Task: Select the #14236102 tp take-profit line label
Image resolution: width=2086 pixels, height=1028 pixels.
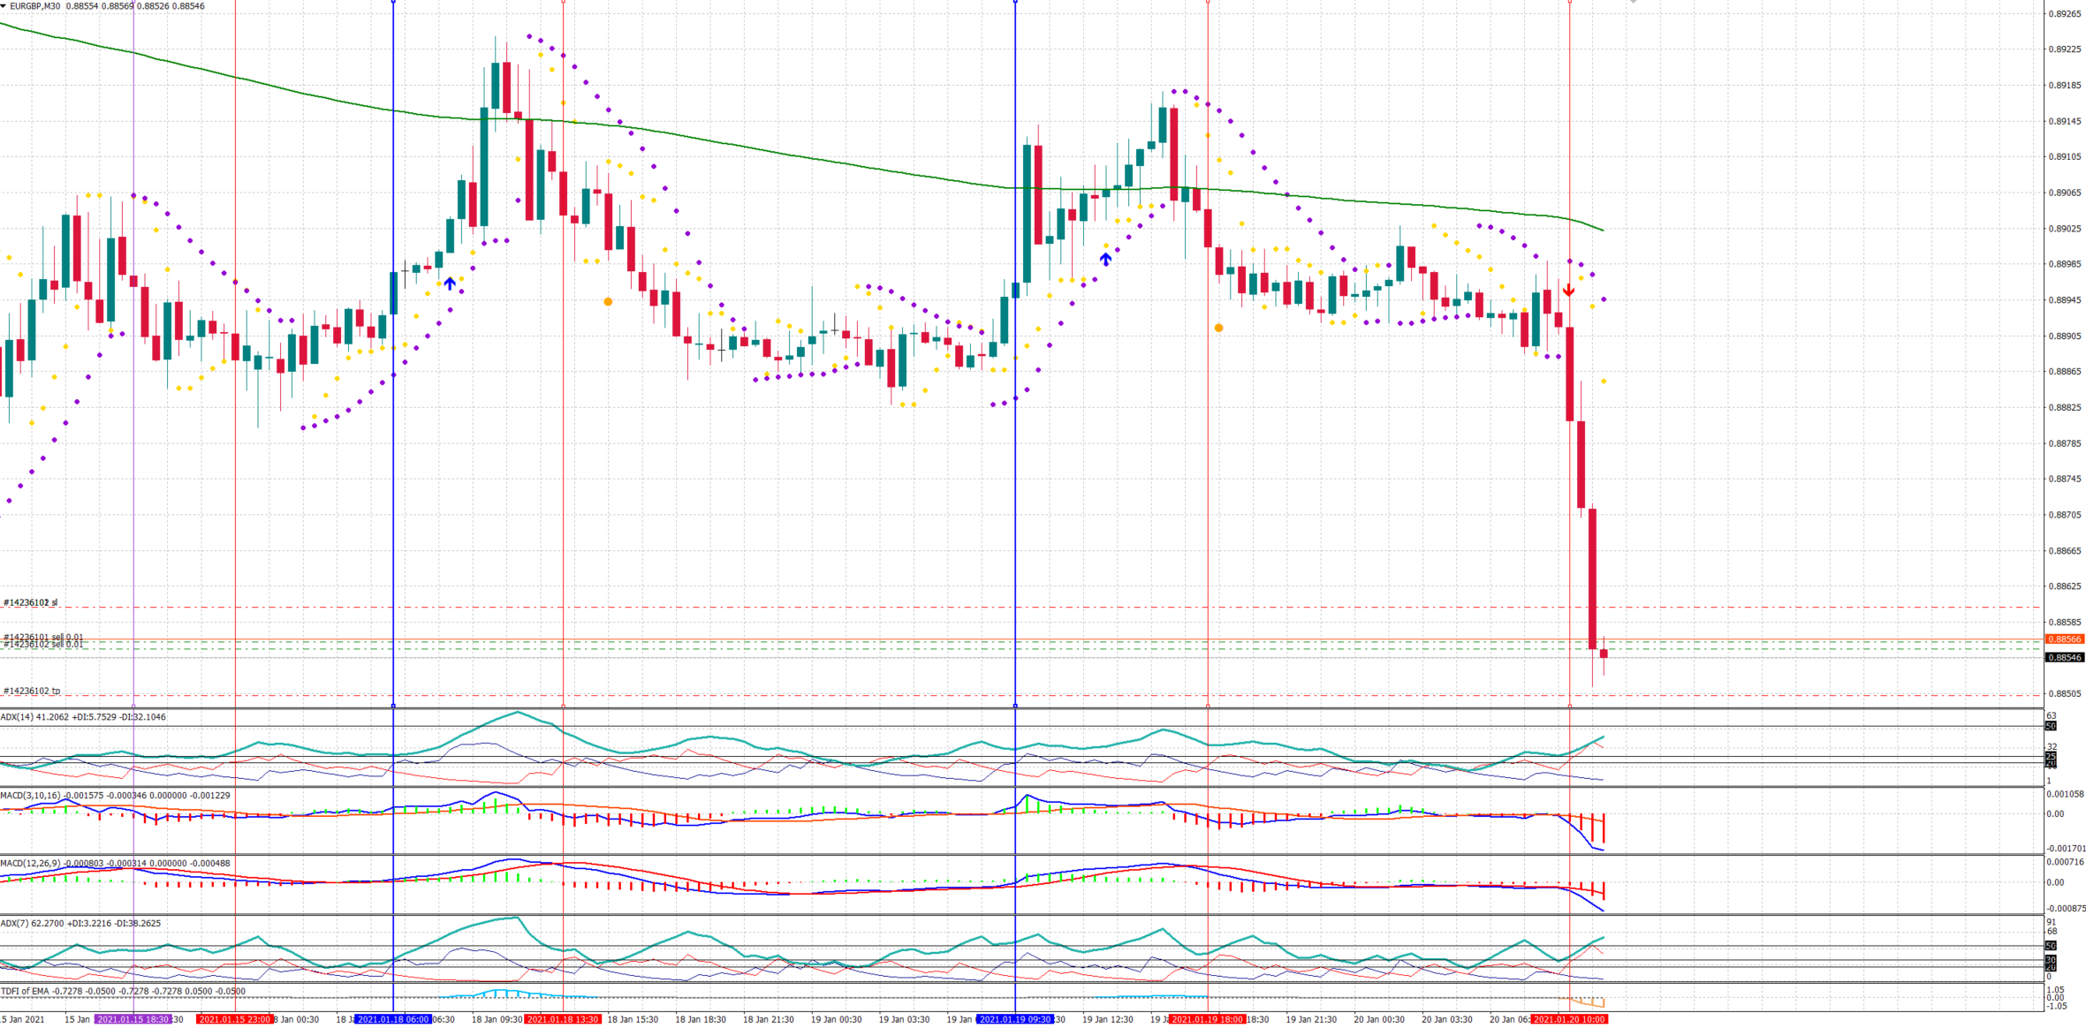Action: [x=32, y=691]
